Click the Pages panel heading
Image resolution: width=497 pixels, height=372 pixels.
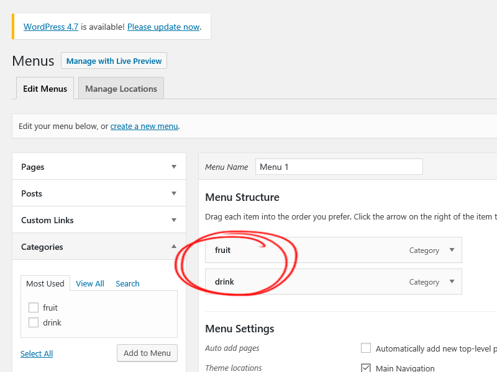(33, 167)
